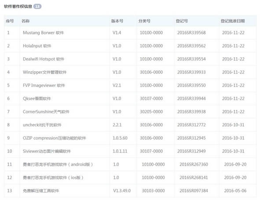This screenshot has height=200, width=260.
Task: Click the 登记批准日期 column header
Action: point(233,21)
